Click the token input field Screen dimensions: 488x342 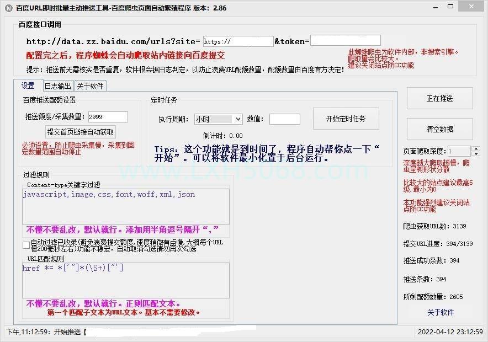[x=346, y=40]
